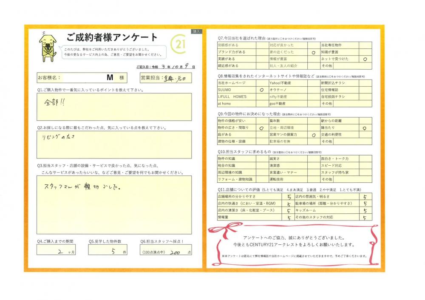425x300 pixels.
Task: Select the circle beside ネットで見つけた
Action: tap(365, 59)
